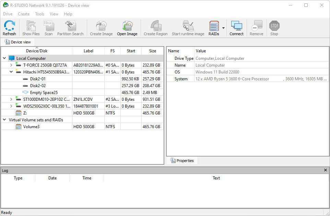This screenshot has width=330, height=216.
Task: Close the Log panel
Action: tap(326, 170)
